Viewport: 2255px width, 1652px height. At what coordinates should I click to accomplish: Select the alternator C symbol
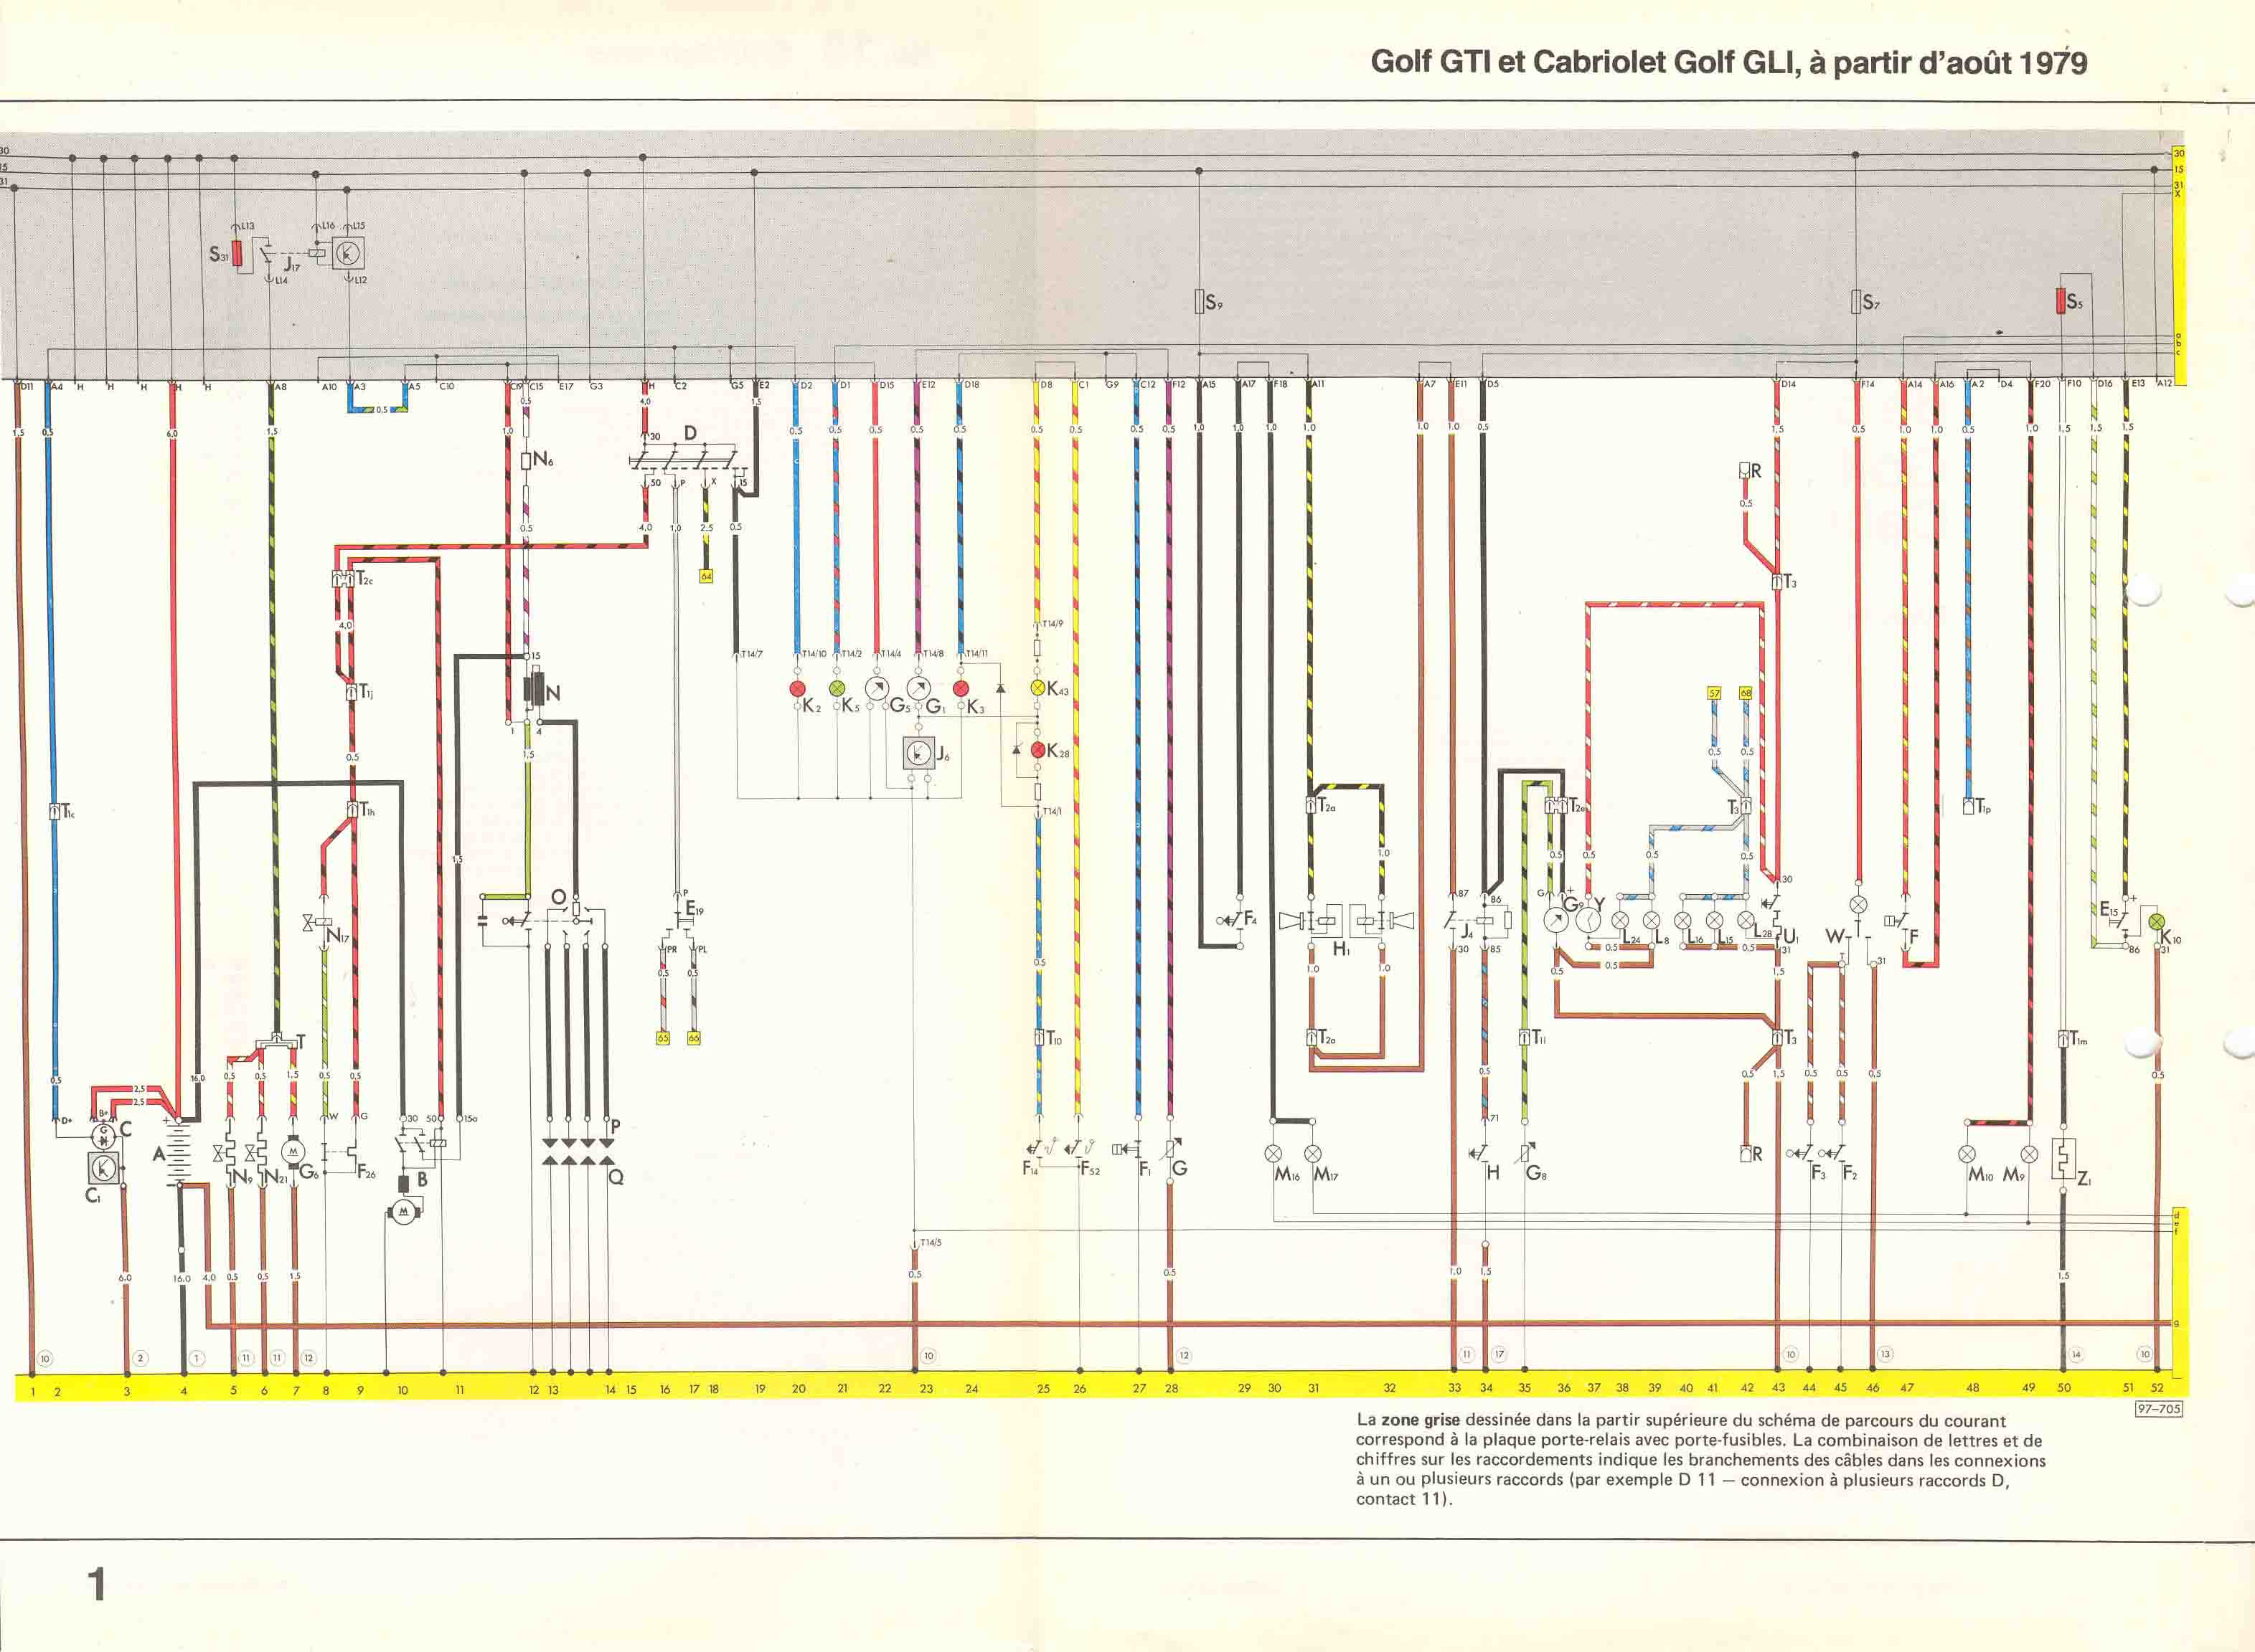104,1137
